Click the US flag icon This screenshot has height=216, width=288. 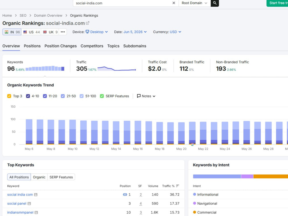pyautogui.click(x=25, y=32)
